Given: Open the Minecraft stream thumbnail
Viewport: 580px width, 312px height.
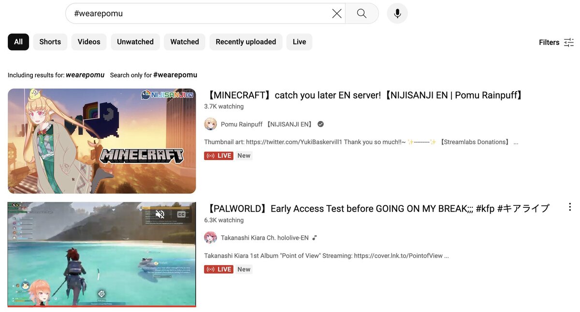Looking at the screenshot, I should (x=102, y=141).
